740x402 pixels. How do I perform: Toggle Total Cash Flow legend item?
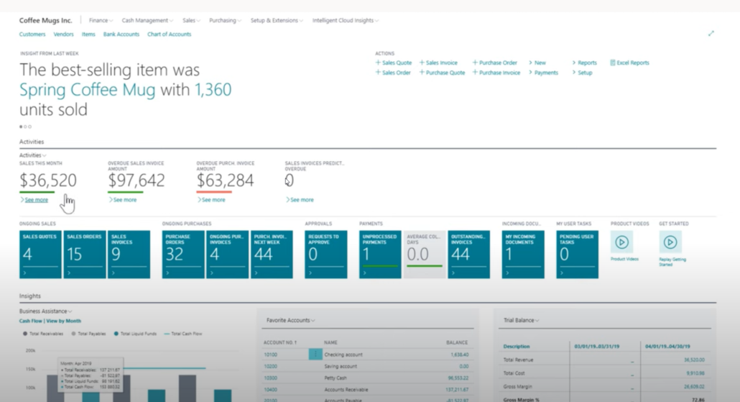click(x=183, y=334)
